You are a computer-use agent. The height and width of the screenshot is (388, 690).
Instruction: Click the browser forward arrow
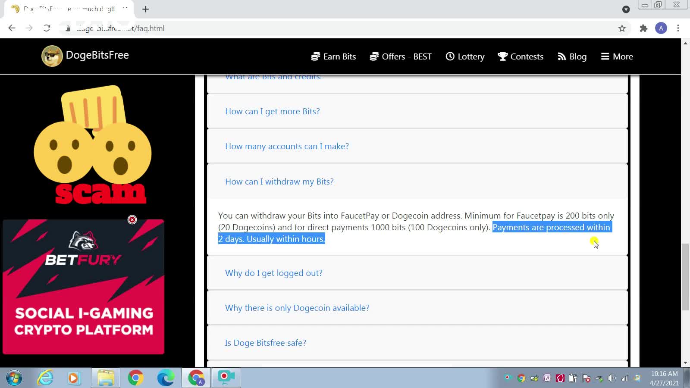29,28
